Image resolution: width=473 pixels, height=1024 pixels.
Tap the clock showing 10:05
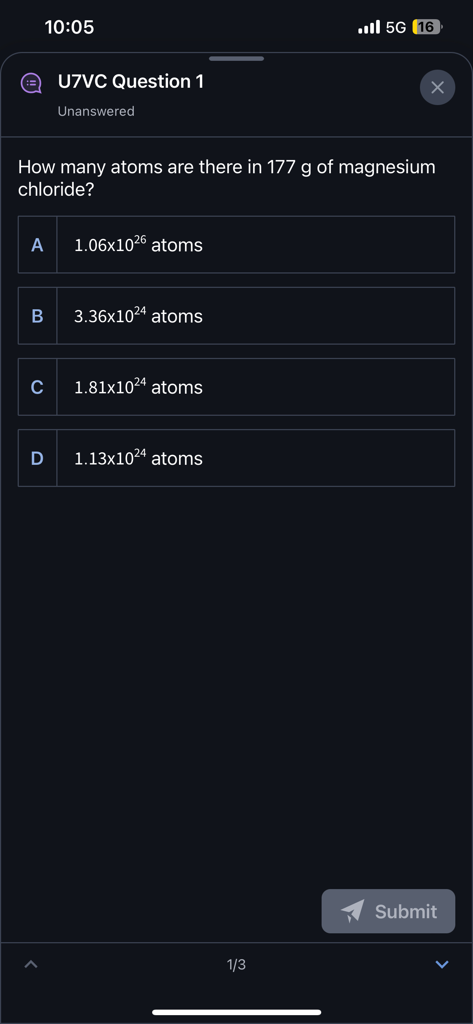[x=69, y=27]
